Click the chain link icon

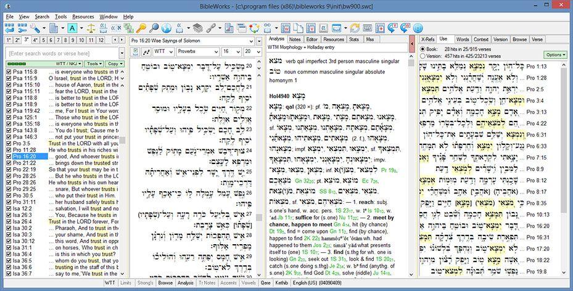[210, 28]
